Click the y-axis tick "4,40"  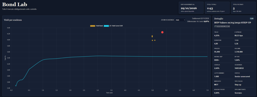tap(9, 28)
